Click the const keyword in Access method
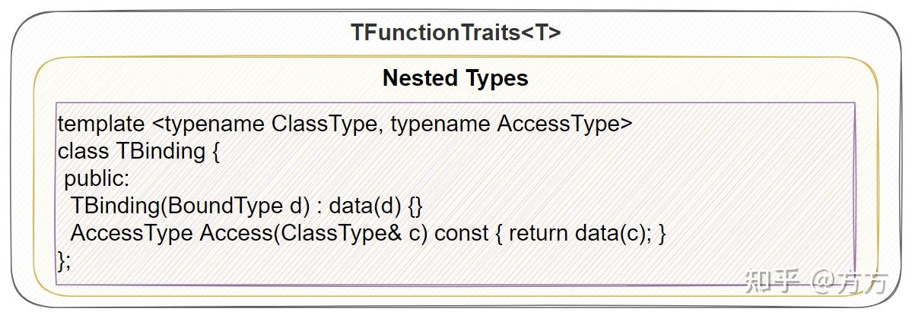Image resolution: width=912 pixels, height=318 pixels. tap(462, 233)
